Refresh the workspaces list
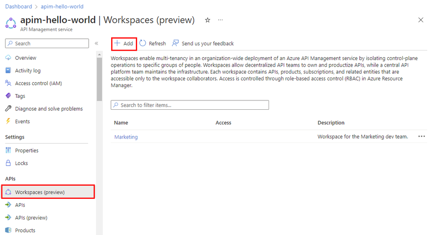The height and width of the screenshot is (235, 430). click(153, 44)
